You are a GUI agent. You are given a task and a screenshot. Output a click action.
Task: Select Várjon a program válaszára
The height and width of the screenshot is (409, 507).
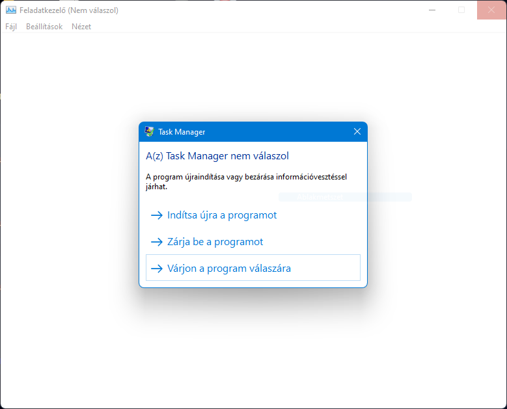[x=253, y=268]
